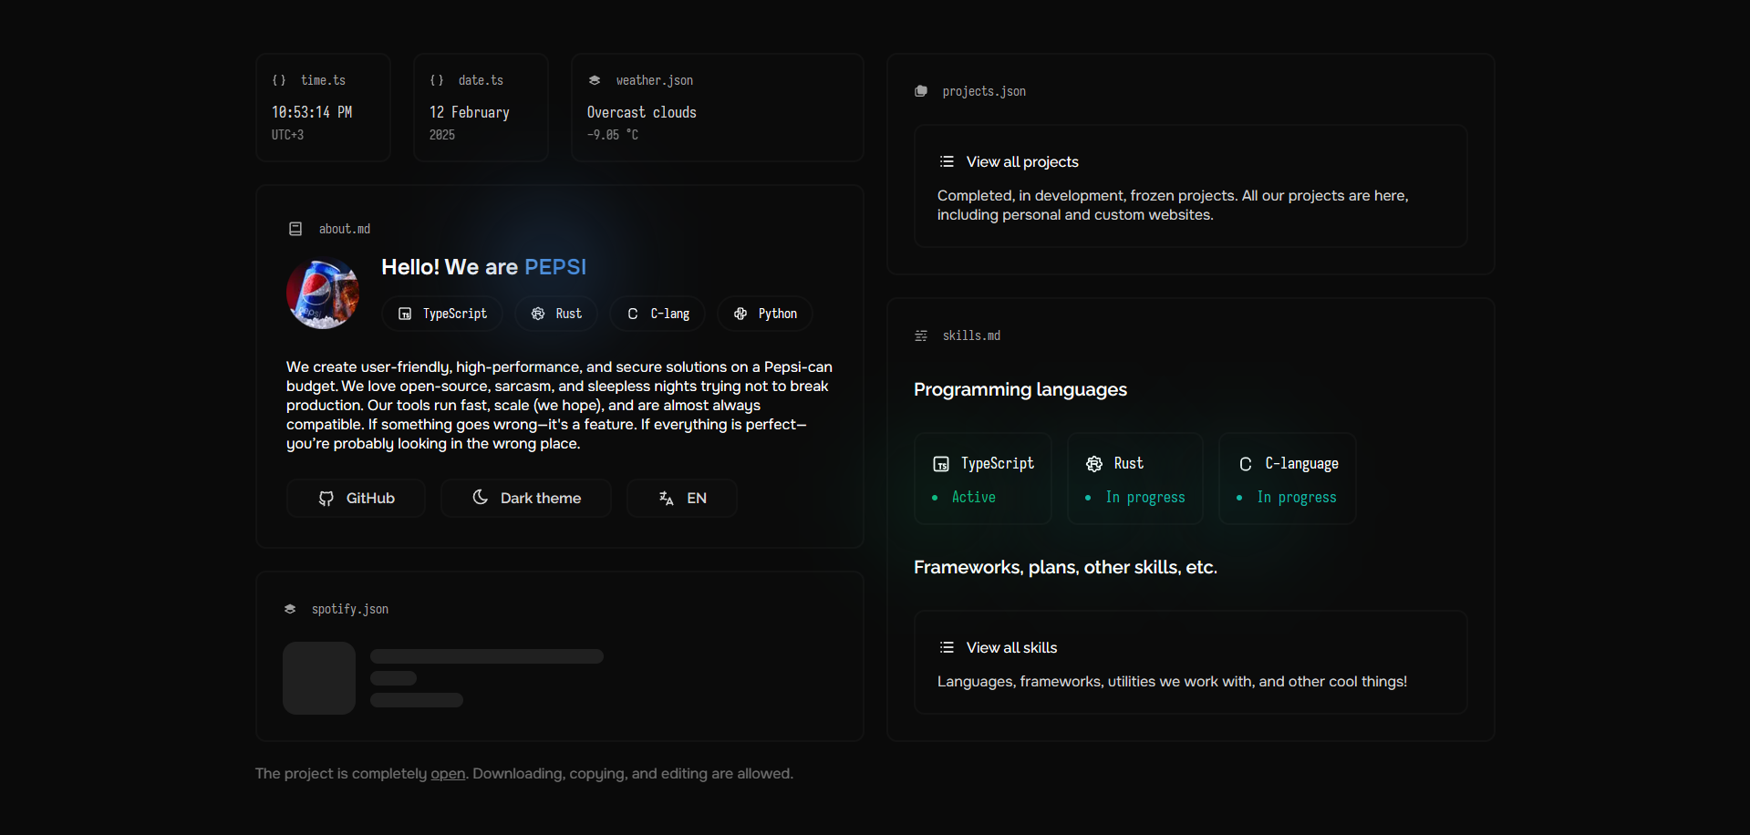Click the TypeScript badge icon in about section
1750x835 pixels.
click(x=405, y=314)
